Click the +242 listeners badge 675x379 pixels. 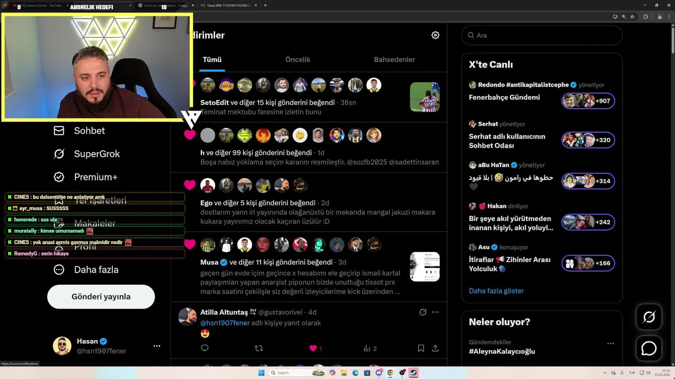pos(588,222)
